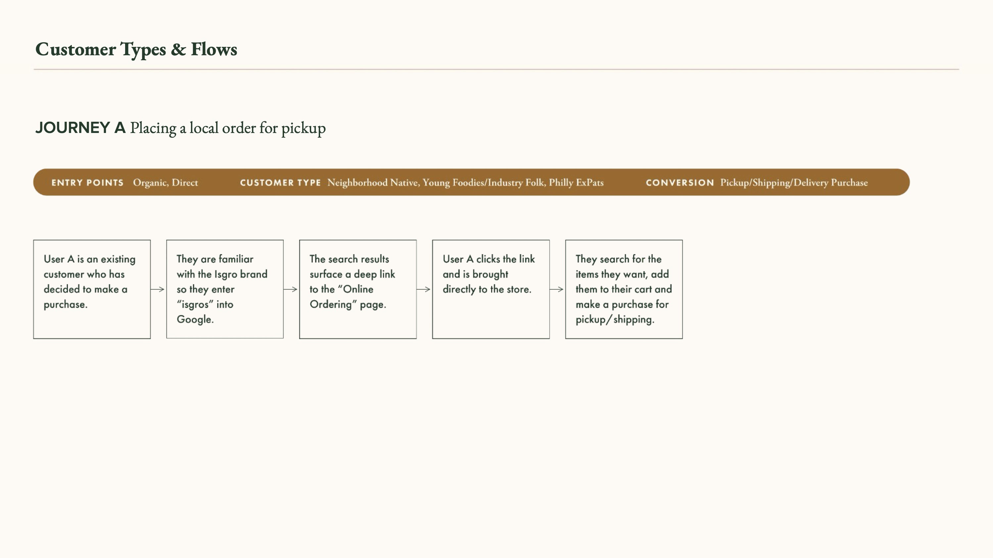Select the 'They search for the items' box

click(x=624, y=289)
